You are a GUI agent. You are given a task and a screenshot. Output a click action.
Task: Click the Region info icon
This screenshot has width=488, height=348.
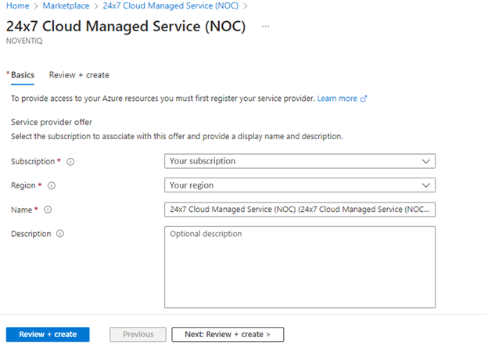click(52, 186)
